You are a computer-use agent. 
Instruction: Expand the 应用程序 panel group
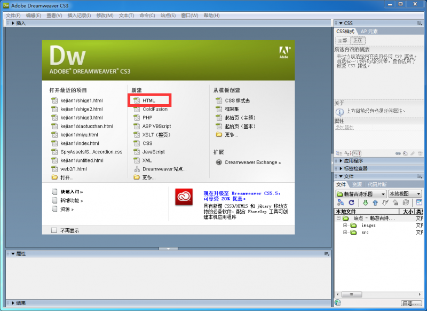pyautogui.click(x=341, y=161)
